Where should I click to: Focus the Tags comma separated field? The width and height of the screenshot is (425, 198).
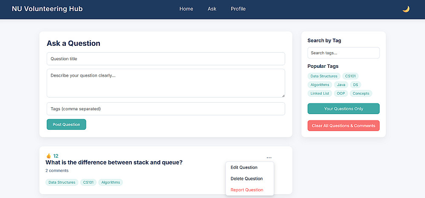coord(166,109)
